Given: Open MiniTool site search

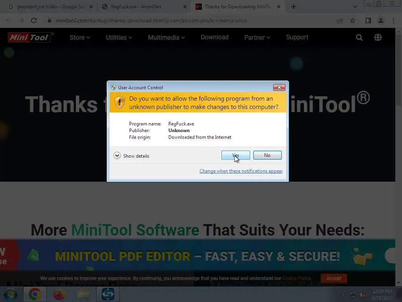Looking at the screenshot, I should tap(359, 37).
